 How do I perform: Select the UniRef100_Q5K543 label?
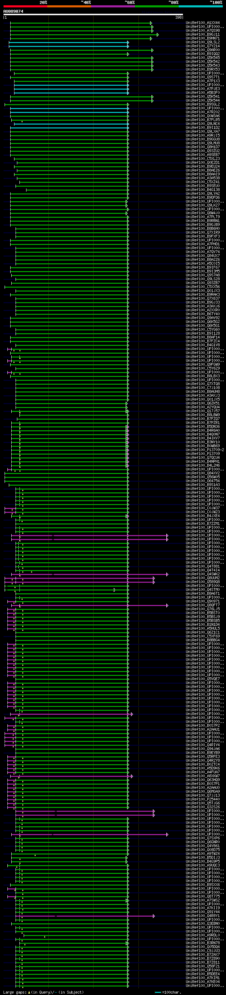coord(202,65)
